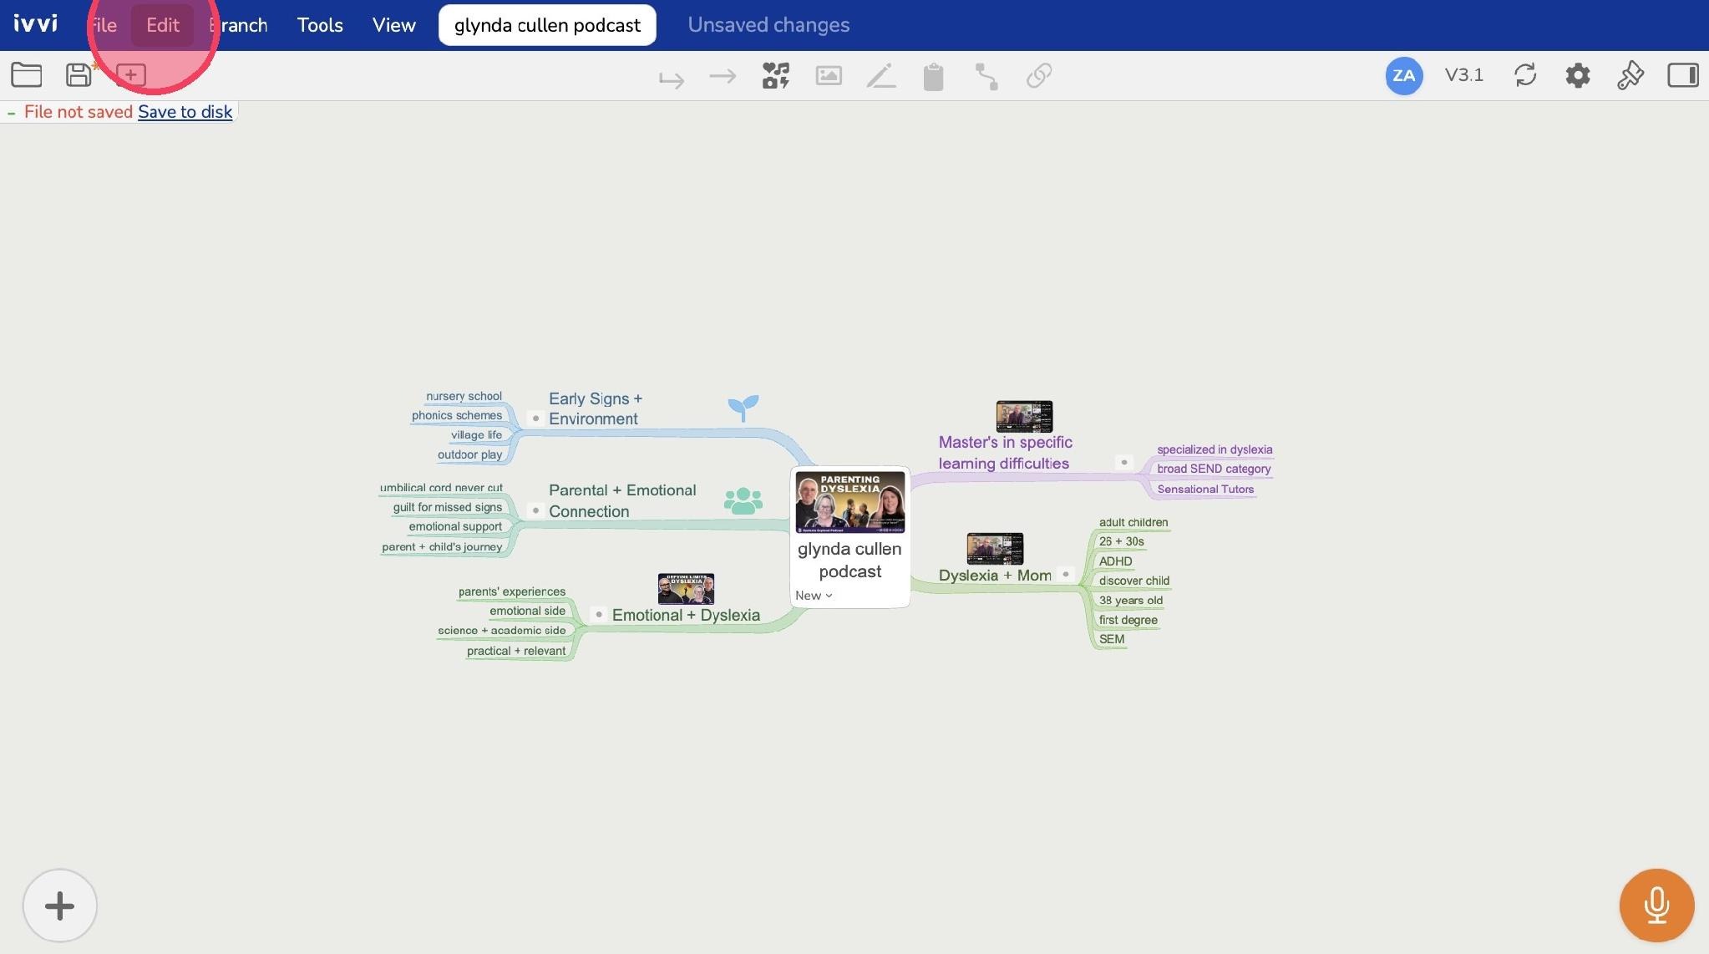Open the folder icon in toolbar

pos(27,75)
